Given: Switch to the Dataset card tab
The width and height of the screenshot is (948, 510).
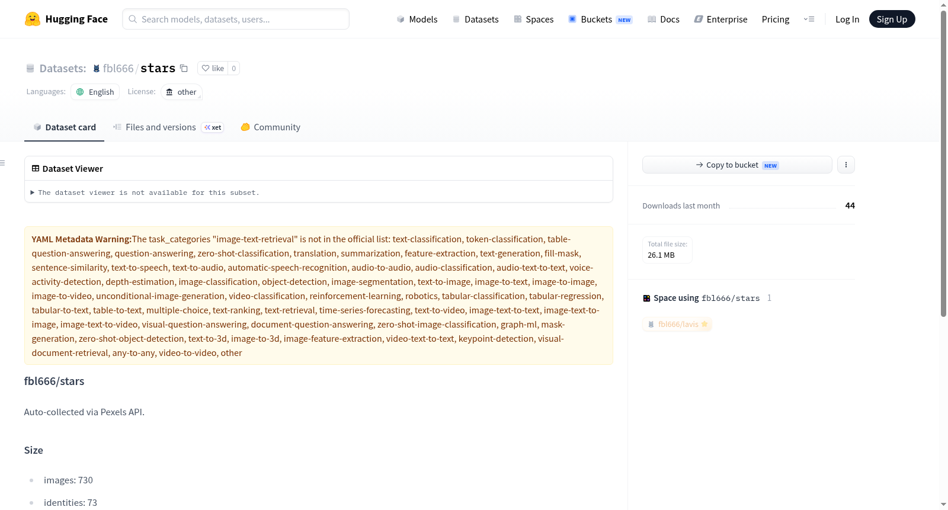Looking at the screenshot, I should pos(65,127).
